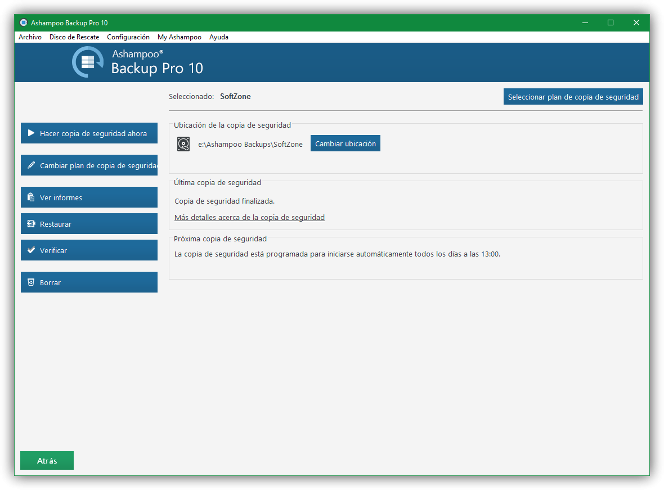Image resolution: width=664 pixels, height=490 pixels.
Task: Open the Archivo menu
Action: tap(30, 37)
